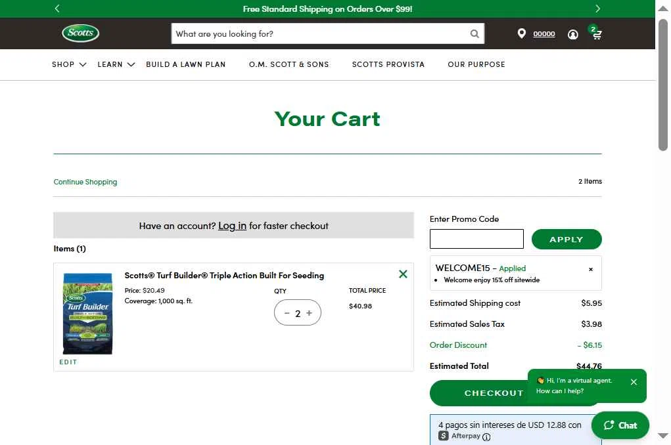This screenshot has height=445, width=671.
Task: Open the Turf Builder Triple Action product title
Action: click(x=224, y=276)
